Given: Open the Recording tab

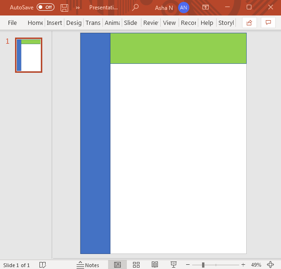Looking at the screenshot, I should click(188, 23).
